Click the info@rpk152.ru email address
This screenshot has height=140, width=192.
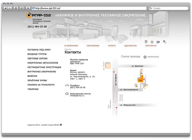click(77, 96)
